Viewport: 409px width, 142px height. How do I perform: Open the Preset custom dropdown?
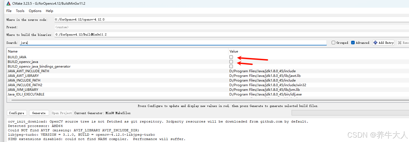[x=231, y=27]
